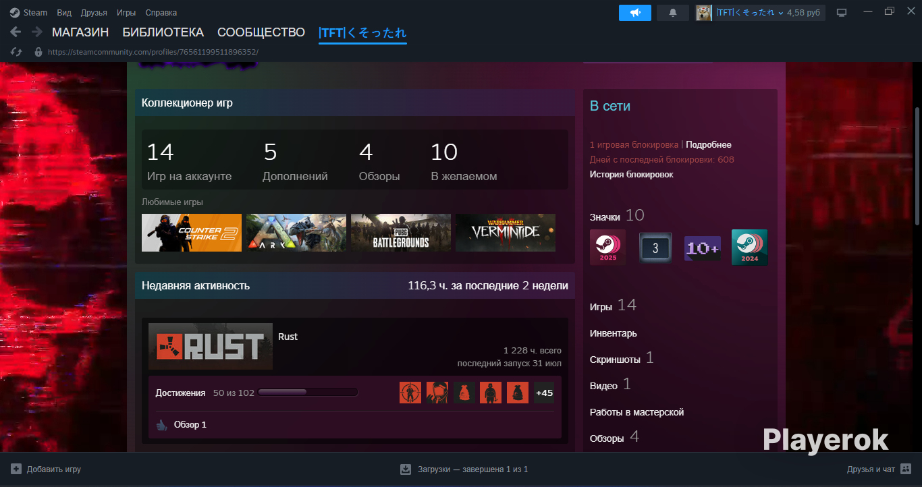Go back with the left arrow
The height and width of the screenshot is (487, 922).
coord(16,32)
